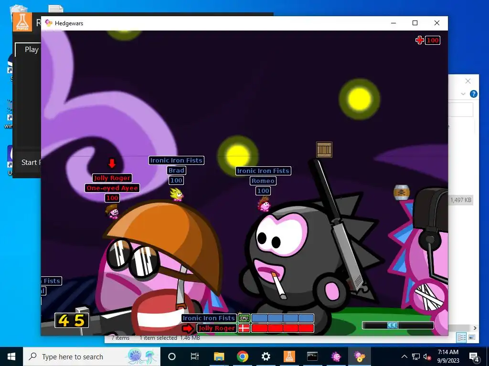
Task: Click Ironic Iron Fists label above Brad
Action: tap(176, 160)
